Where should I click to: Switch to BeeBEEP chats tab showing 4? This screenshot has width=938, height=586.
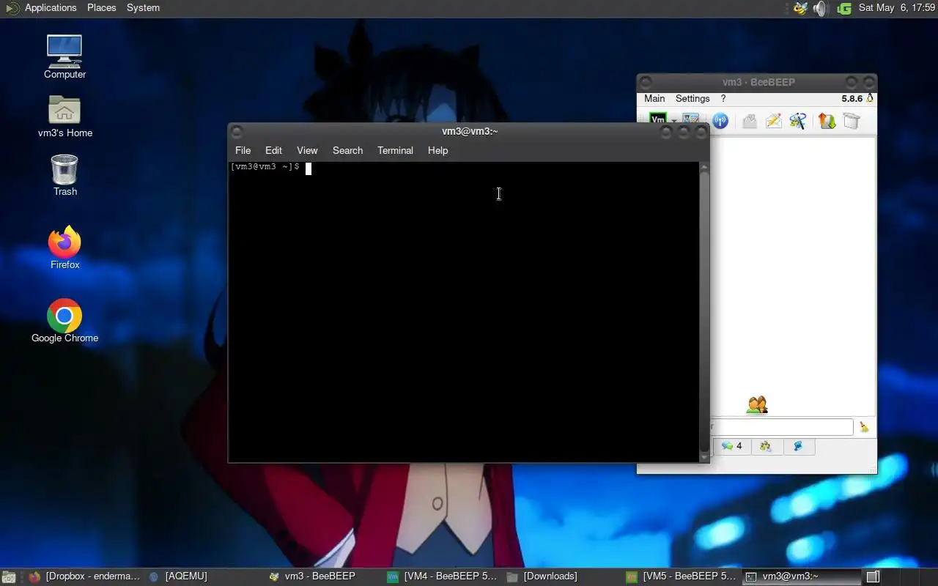[731, 446]
